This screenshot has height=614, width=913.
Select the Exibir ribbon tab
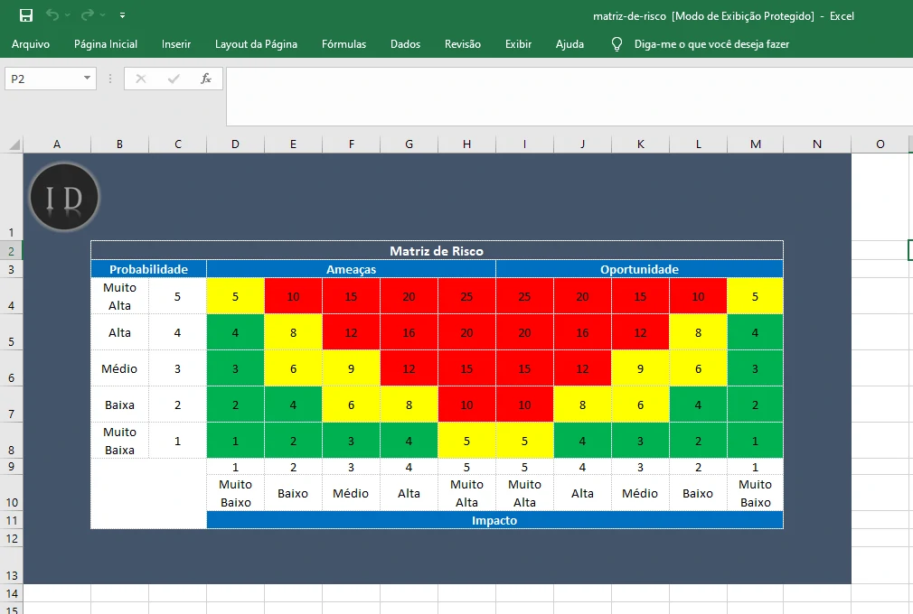pyautogui.click(x=518, y=43)
